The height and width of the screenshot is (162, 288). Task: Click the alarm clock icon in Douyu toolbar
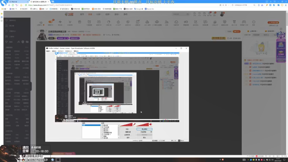tap(89, 22)
